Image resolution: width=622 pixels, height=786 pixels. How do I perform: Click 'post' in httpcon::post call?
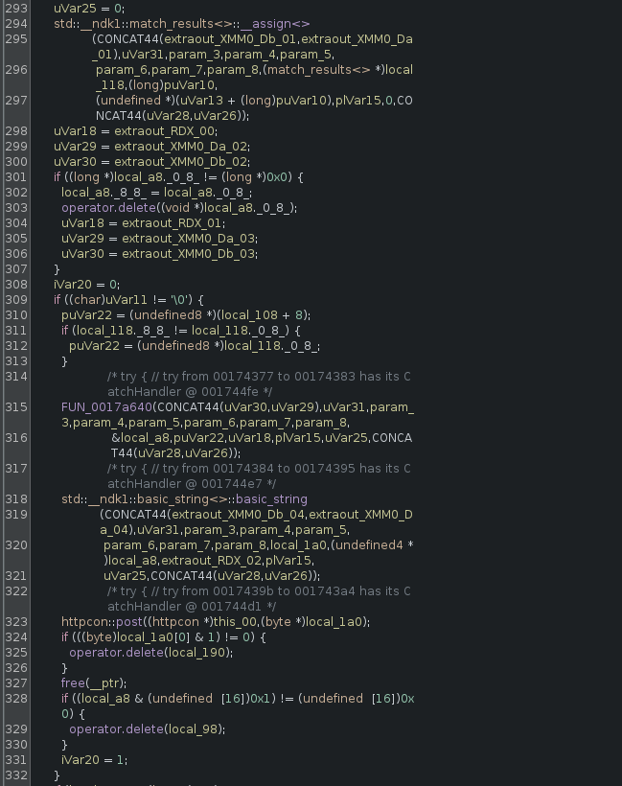pyautogui.click(x=129, y=622)
